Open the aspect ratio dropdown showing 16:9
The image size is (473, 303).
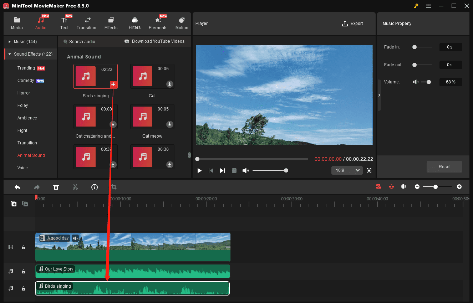[x=346, y=170]
